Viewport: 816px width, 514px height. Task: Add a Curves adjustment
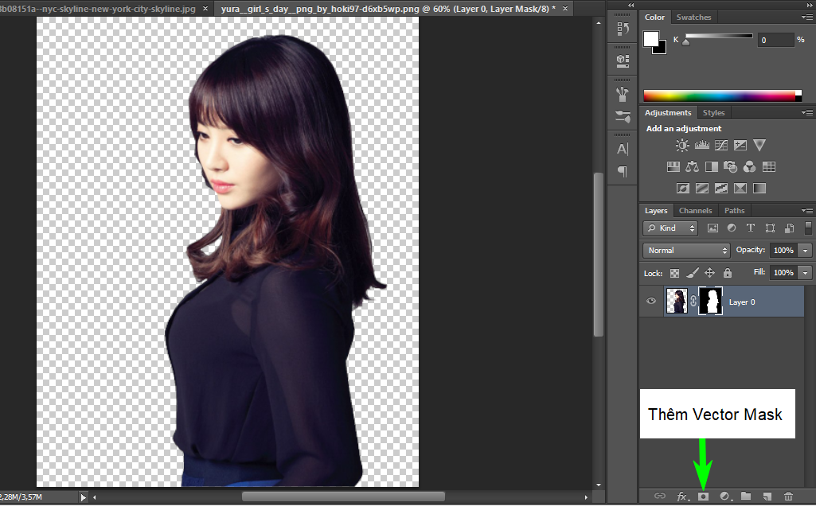coord(720,146)
